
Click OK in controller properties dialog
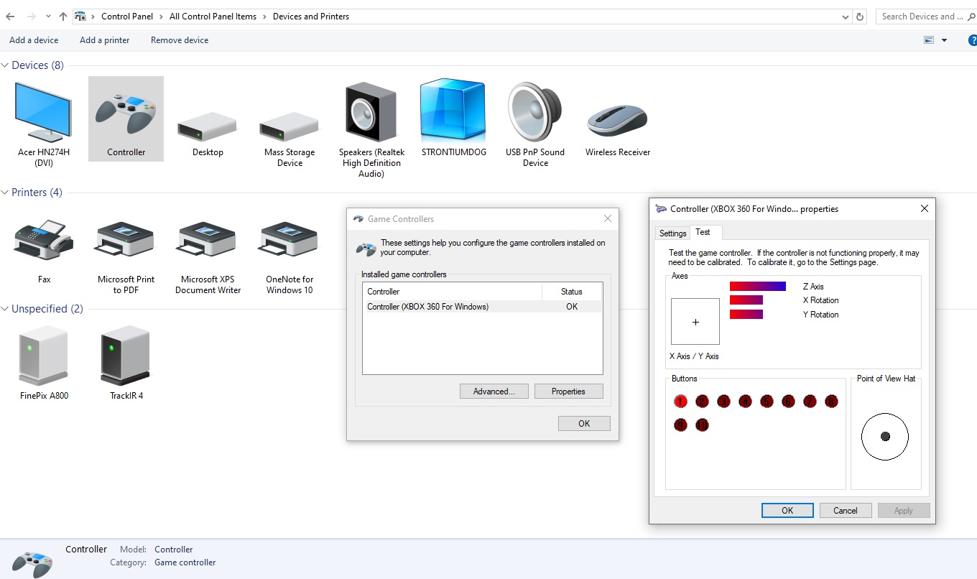click(x=787, y=511)
